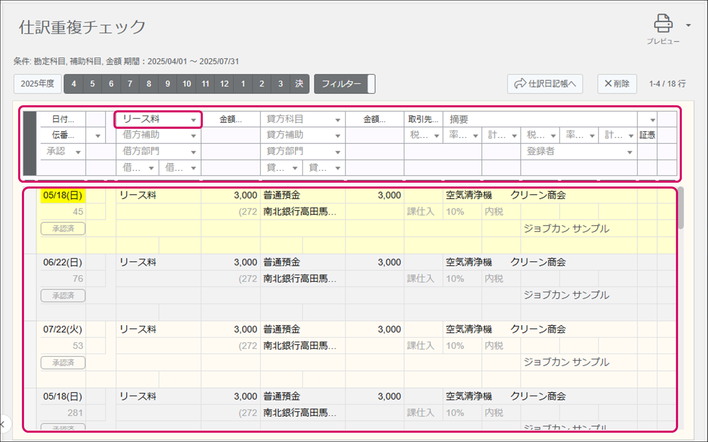Select the 2025年度 fiscal year button
This screenshot has height=442, width=708.
[38, 84]
